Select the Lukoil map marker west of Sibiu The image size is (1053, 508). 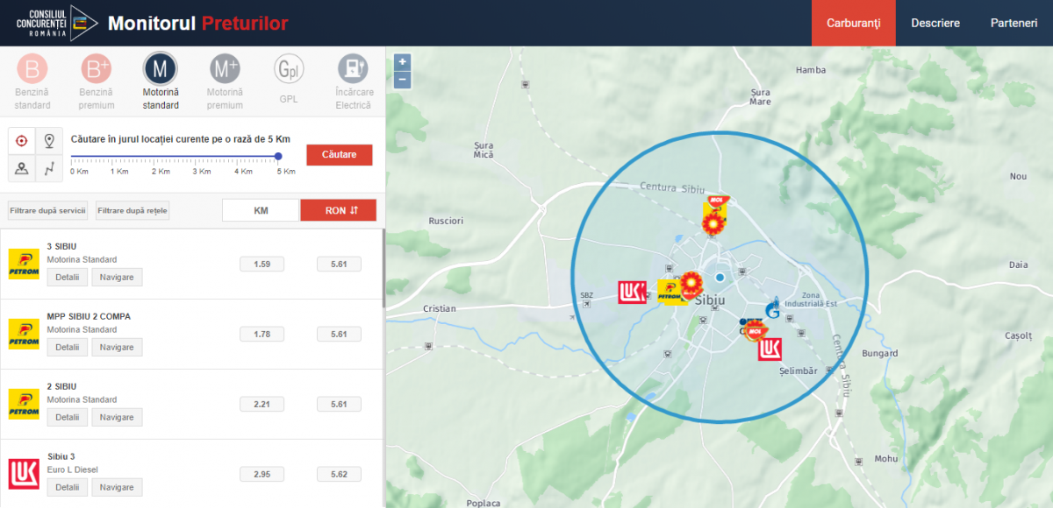click(632, 292)
